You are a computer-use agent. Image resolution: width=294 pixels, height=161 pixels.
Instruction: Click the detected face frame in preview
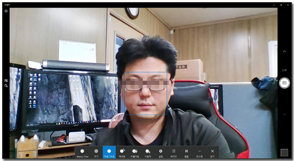pyautogui.click(x=146, y=93)
